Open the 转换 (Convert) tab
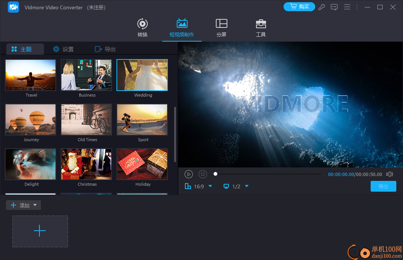Image resolution: width=403 pixels, height=260 pixels. click(143, 28)
